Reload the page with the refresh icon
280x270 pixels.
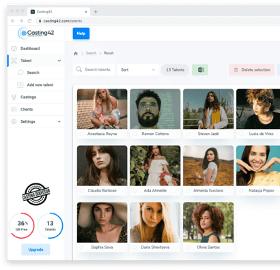click(x=29, y=21)
